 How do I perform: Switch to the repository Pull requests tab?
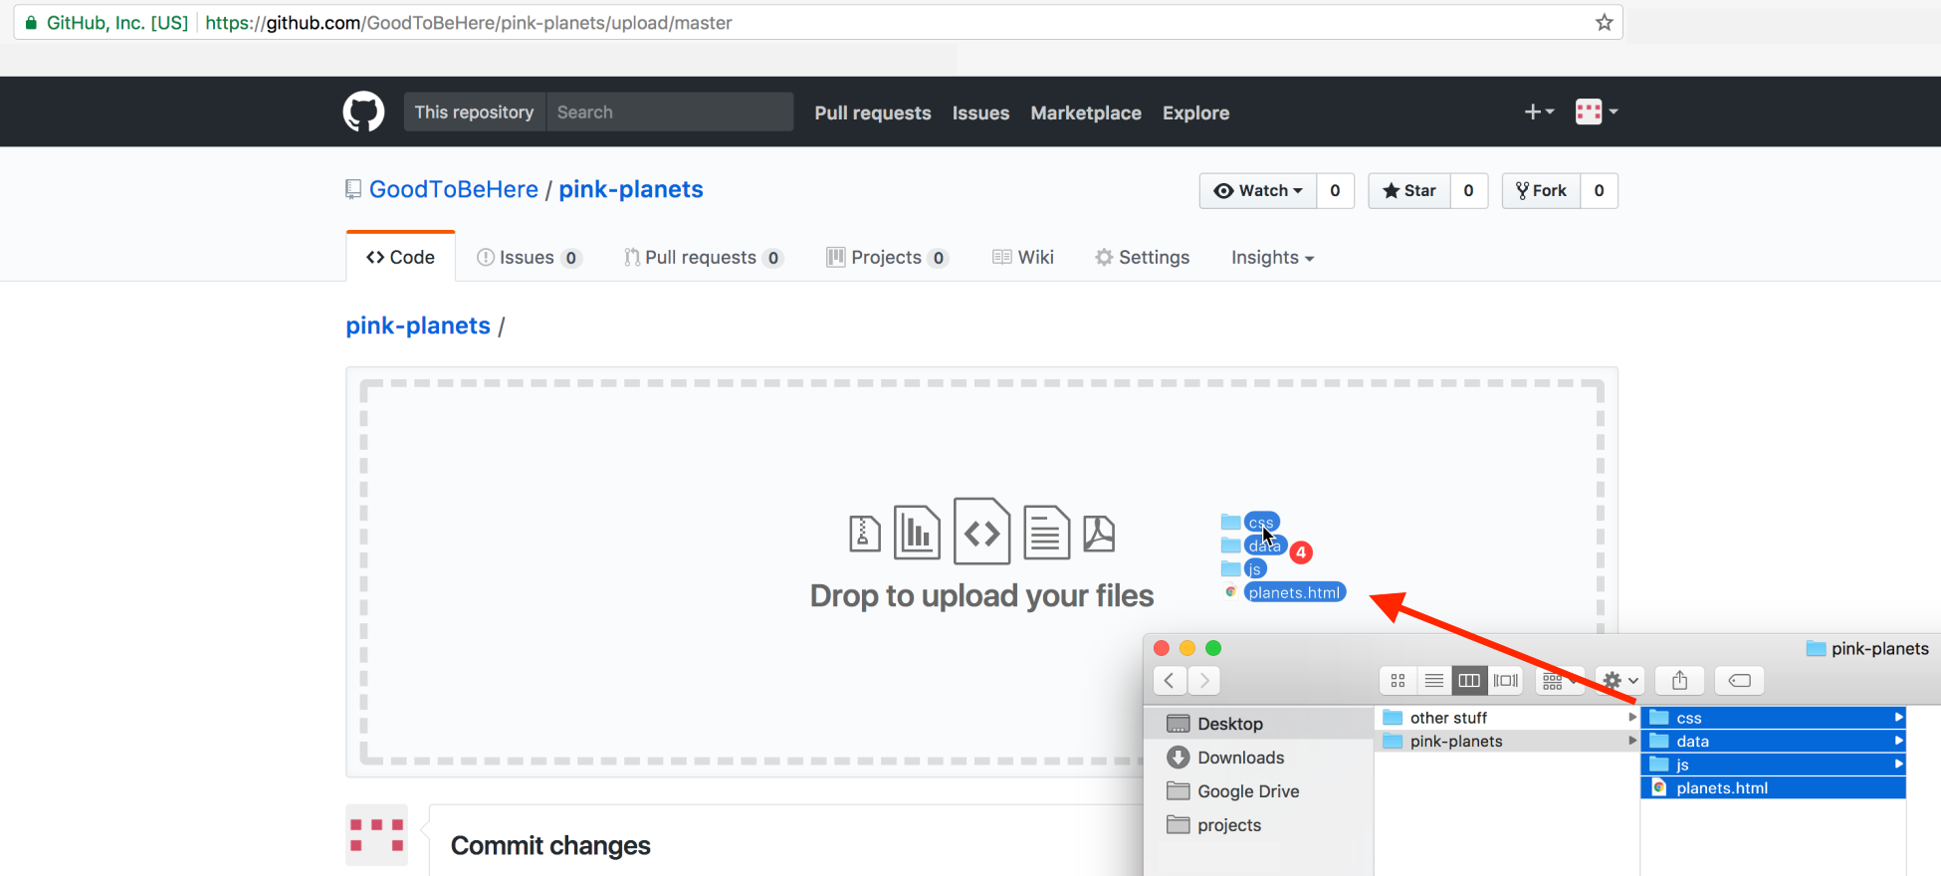point(704,257)
